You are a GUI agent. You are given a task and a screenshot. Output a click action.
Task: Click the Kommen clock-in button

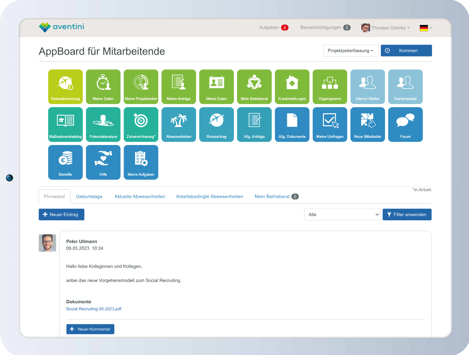click(406, 51)
